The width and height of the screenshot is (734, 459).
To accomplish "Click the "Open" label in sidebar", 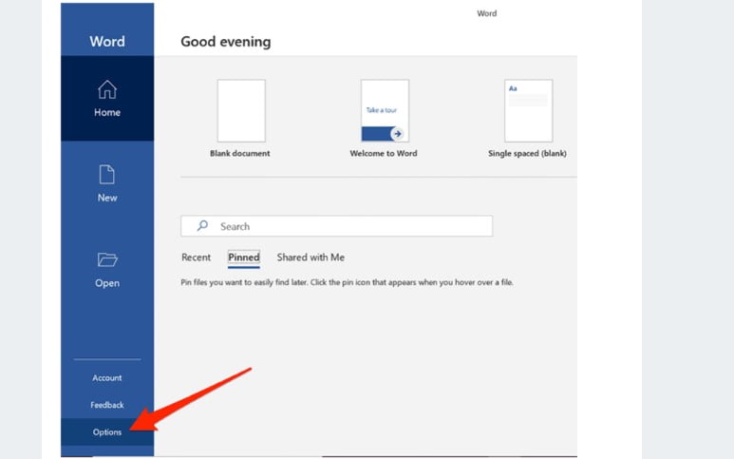I will tap(107, 283).
